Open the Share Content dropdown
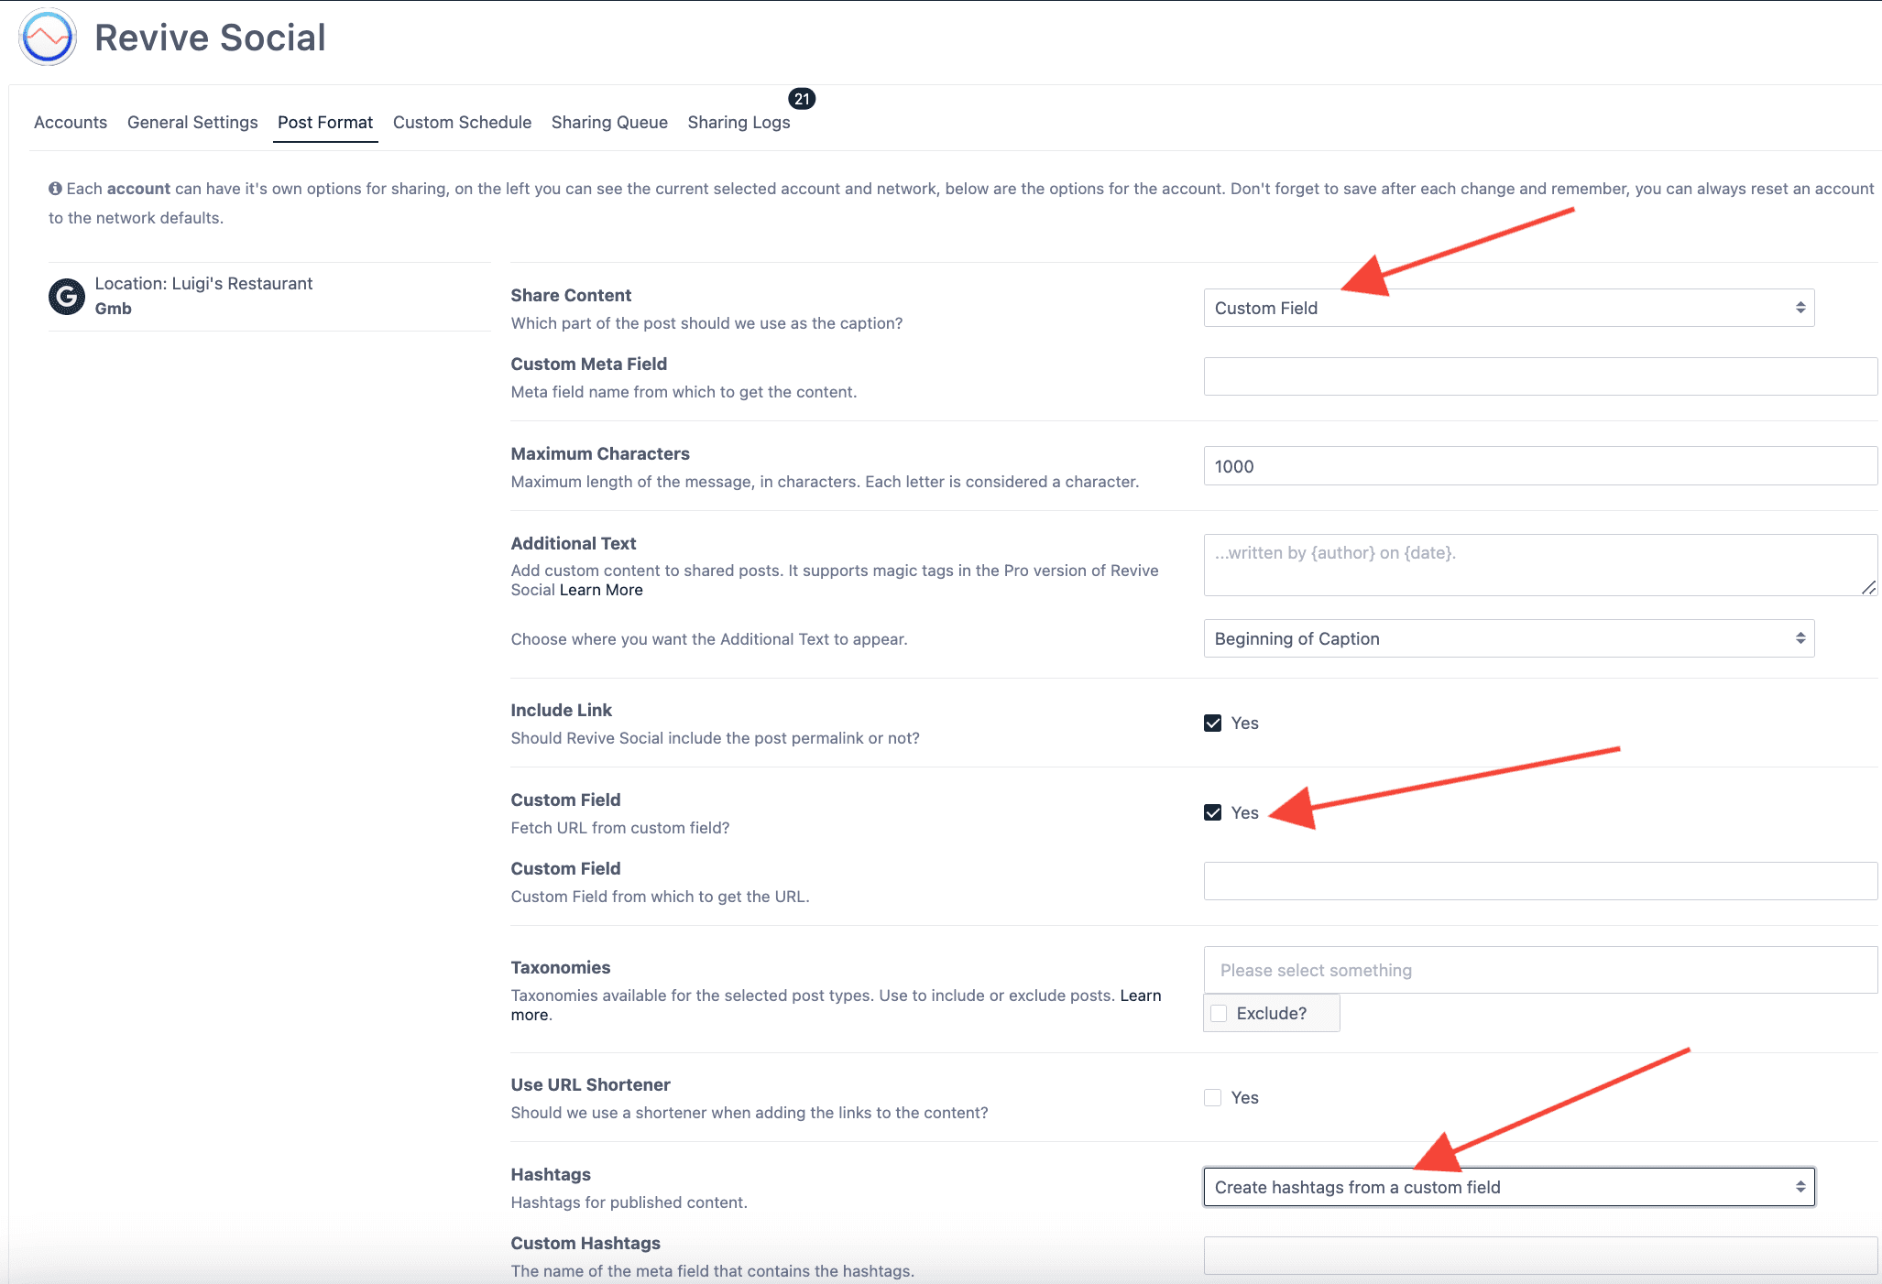Screen dimensions: 1882x1284 (1508, 309)
